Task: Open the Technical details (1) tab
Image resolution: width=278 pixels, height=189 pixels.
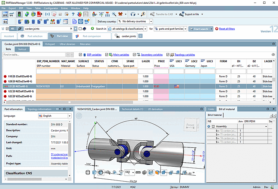Action: [132, 109]
